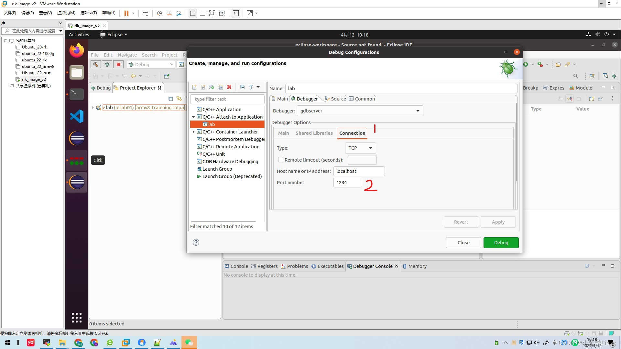The width and height of the screenshot is (621, 349).
Task: Click the green Debug button
Action: pyautogui.click(x=501, y=243)
